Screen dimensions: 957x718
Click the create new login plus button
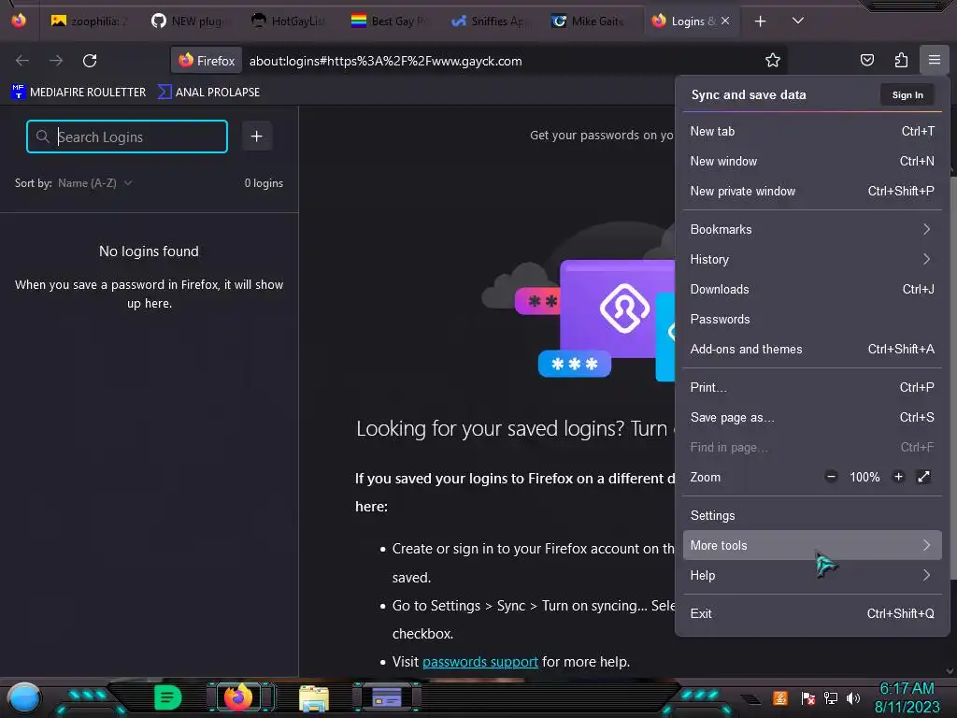(x=257, y=136)
